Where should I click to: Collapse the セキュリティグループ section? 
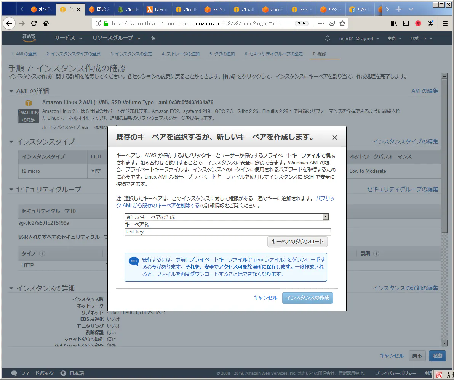click(x=11, y=189)
